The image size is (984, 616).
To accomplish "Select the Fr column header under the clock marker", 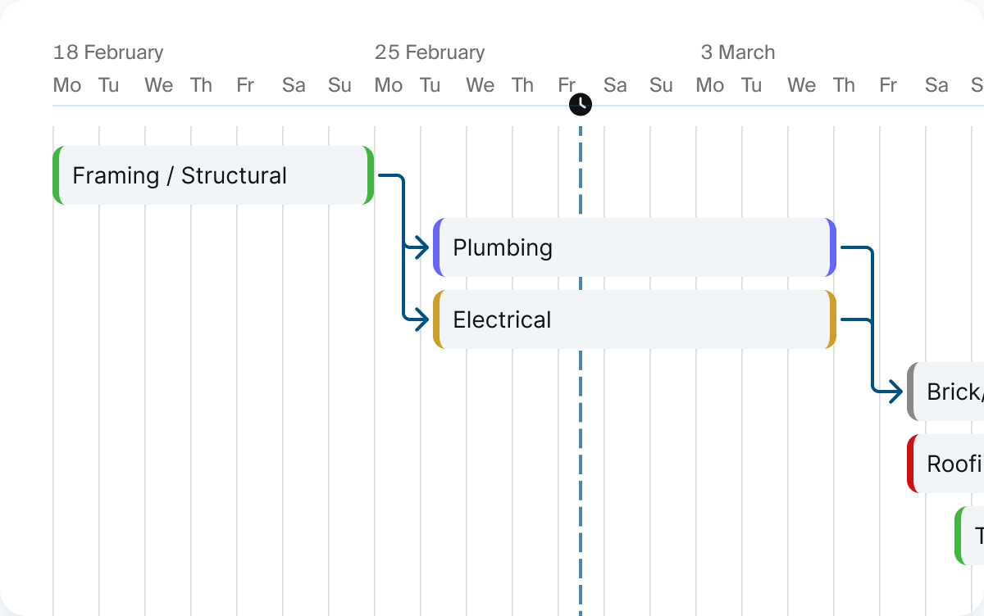I will [567, 84].
